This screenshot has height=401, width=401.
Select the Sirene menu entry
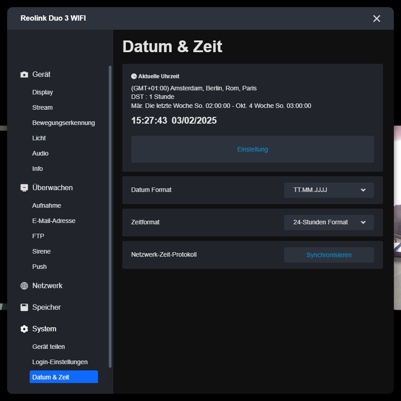coord(41,251)
